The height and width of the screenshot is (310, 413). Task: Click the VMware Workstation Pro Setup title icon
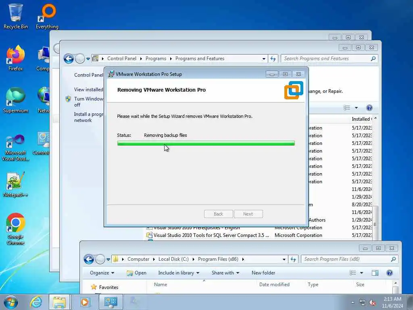coord(111,74)
